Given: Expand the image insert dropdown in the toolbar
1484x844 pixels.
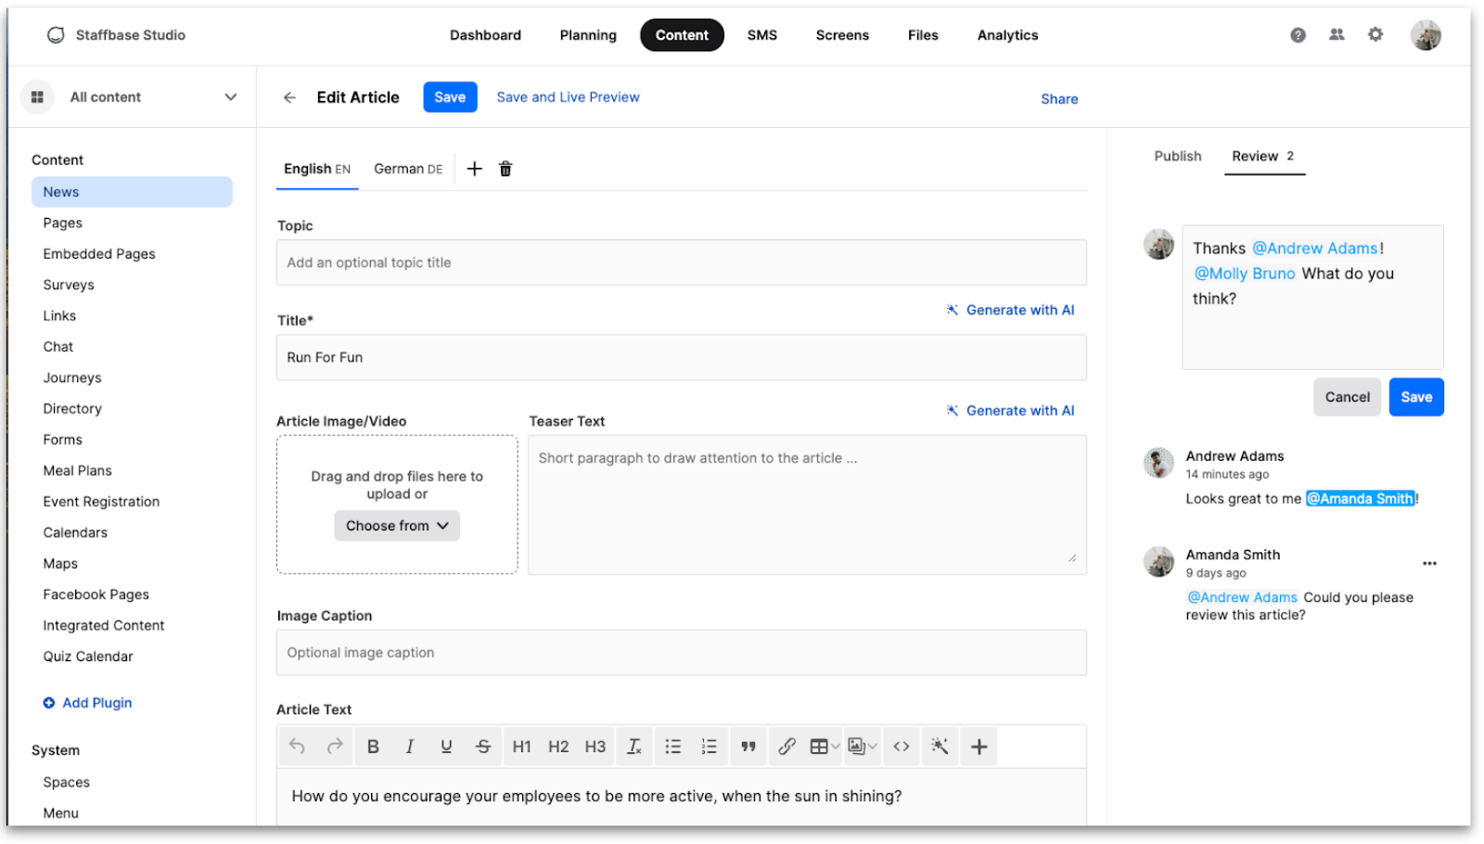Looking at the screenshot, I should [870, 746].
